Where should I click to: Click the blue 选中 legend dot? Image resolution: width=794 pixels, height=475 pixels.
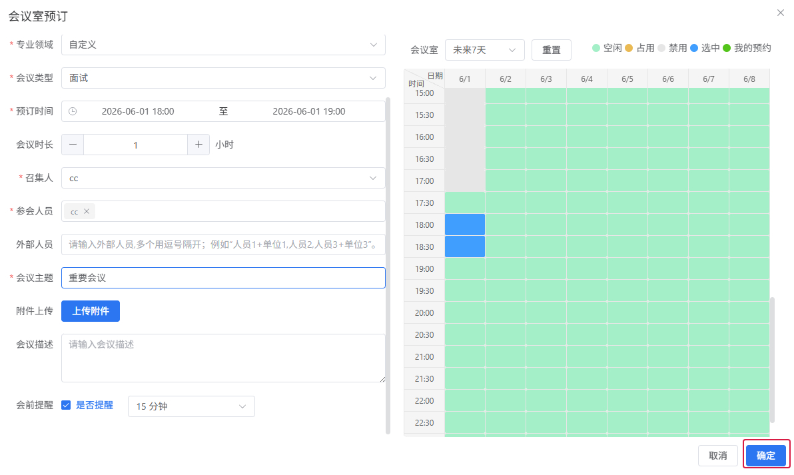[693, 48]
